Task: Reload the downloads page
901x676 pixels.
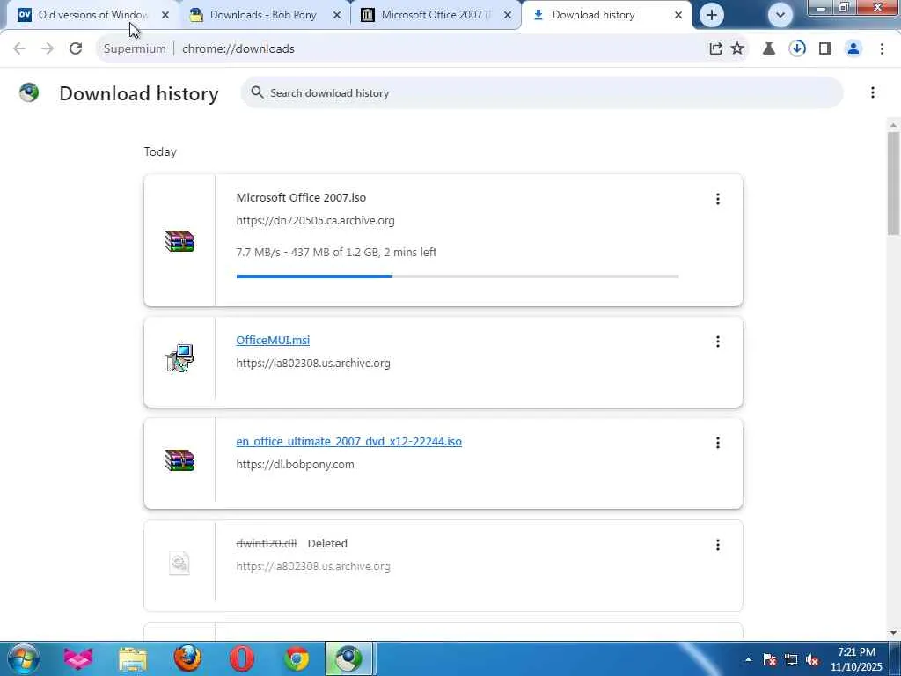Action: (76, 49)
